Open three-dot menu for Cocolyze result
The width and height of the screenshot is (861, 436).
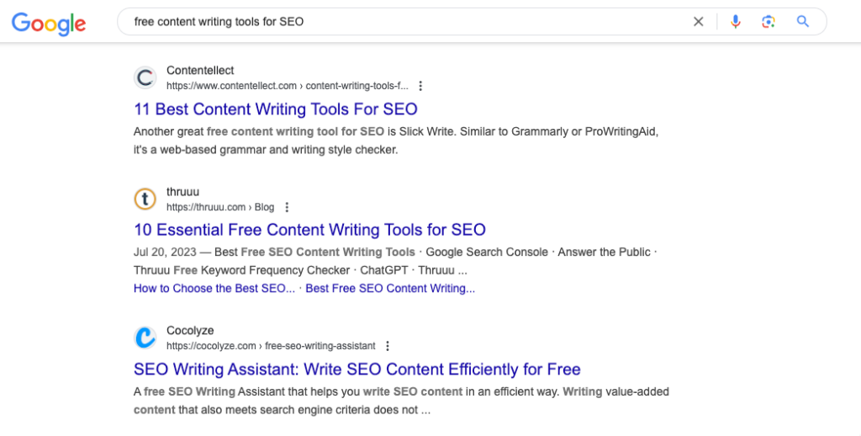tap(388, 346)
